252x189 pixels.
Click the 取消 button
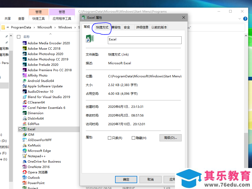coord(151,179)
